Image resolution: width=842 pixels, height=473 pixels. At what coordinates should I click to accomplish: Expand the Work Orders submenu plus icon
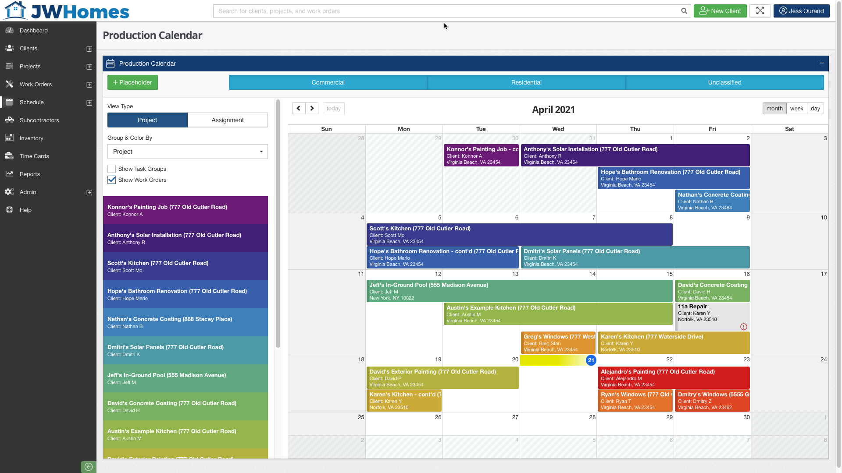click(x=89, y=85)
